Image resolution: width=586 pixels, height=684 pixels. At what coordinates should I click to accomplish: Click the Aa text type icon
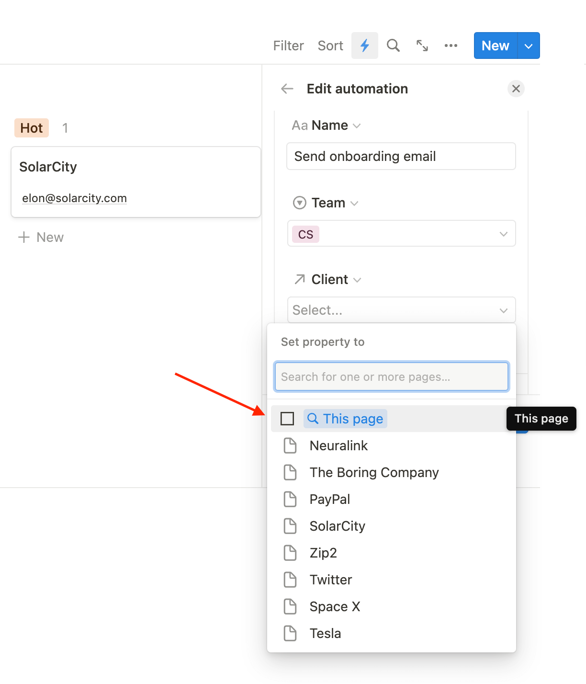(x=300, y=125)
